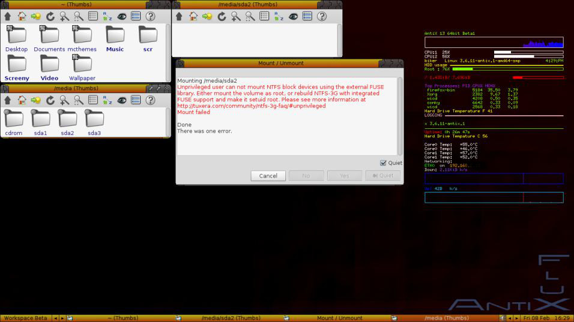Click the tuxera.com ntfs-3g-faq URL text
The width and height of the screenshot is (574, 322).
point(251,106)
